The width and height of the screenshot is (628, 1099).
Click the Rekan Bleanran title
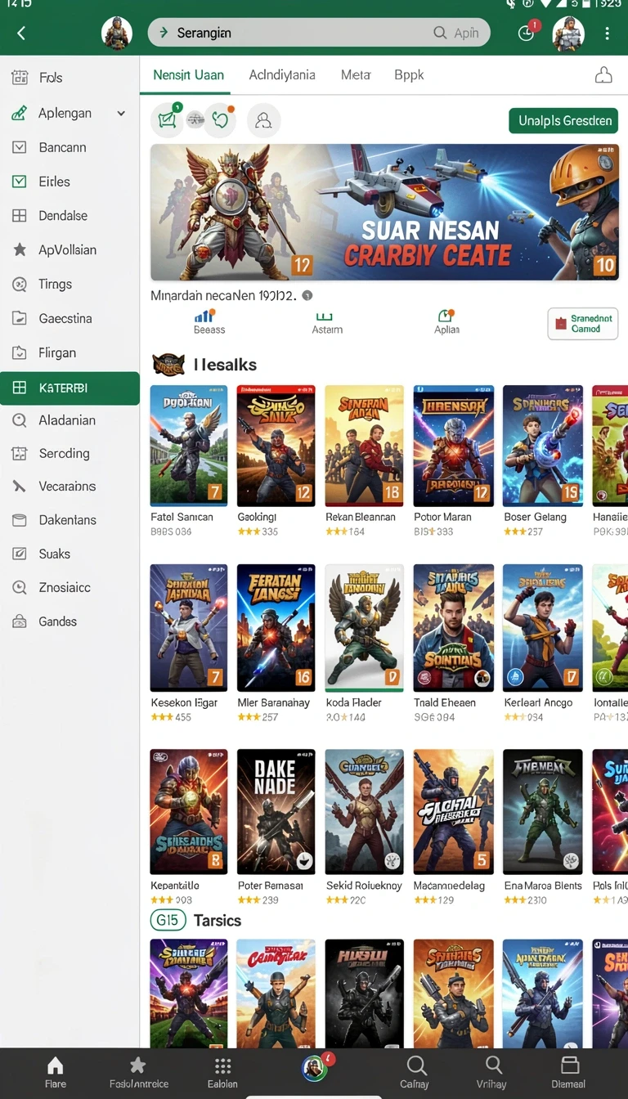click(361, 517)
